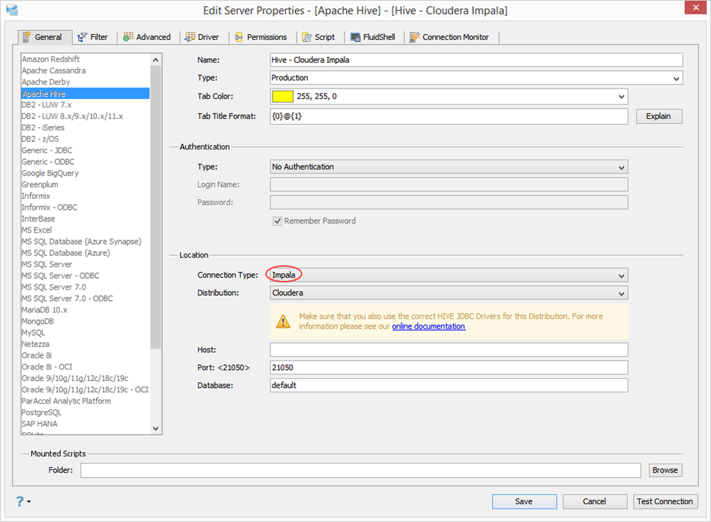This screenshot has height=522, width=711.
Task: Click the Permissions tab icon
Action: [x=239, y=37]
